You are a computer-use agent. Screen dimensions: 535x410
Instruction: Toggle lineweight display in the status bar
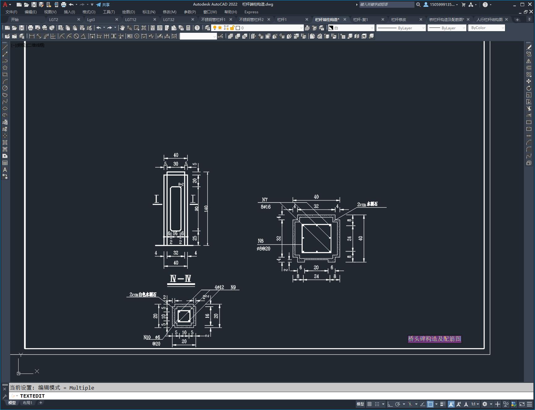443,404
